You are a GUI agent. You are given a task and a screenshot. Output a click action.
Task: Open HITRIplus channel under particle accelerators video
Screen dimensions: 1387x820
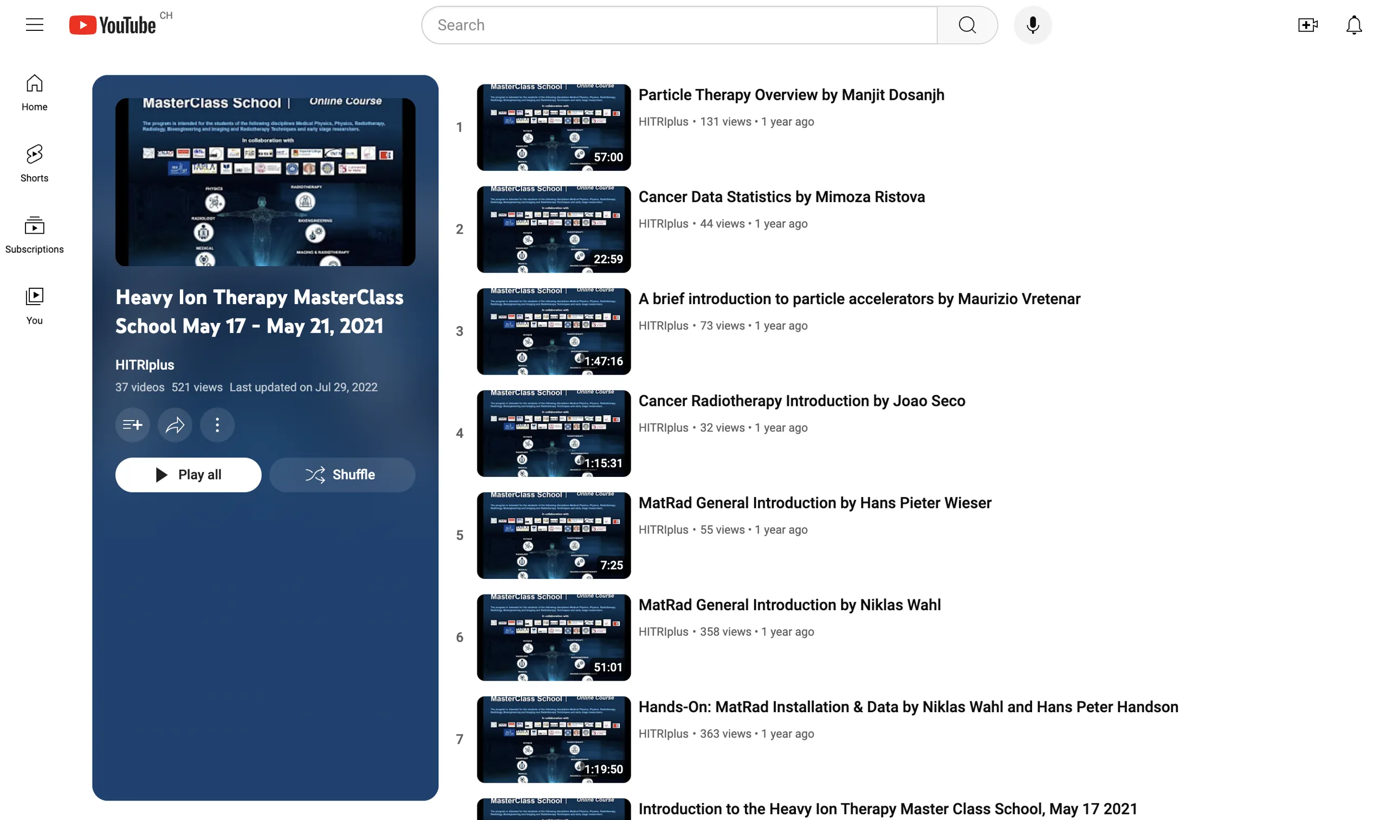pyautogui.click(x=663, y=326)
